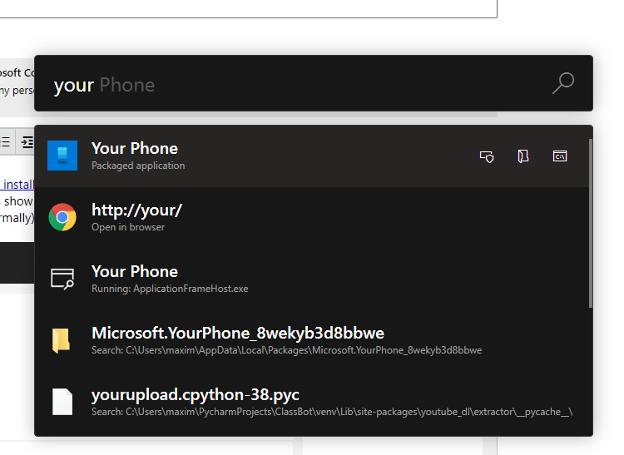
Task: Open the Microsoft.YourPhone_8wekyb3d8bbwe folder result
Action: tap(312, 340)
